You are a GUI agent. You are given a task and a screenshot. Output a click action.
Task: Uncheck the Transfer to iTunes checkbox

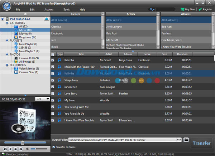point(54,147)
